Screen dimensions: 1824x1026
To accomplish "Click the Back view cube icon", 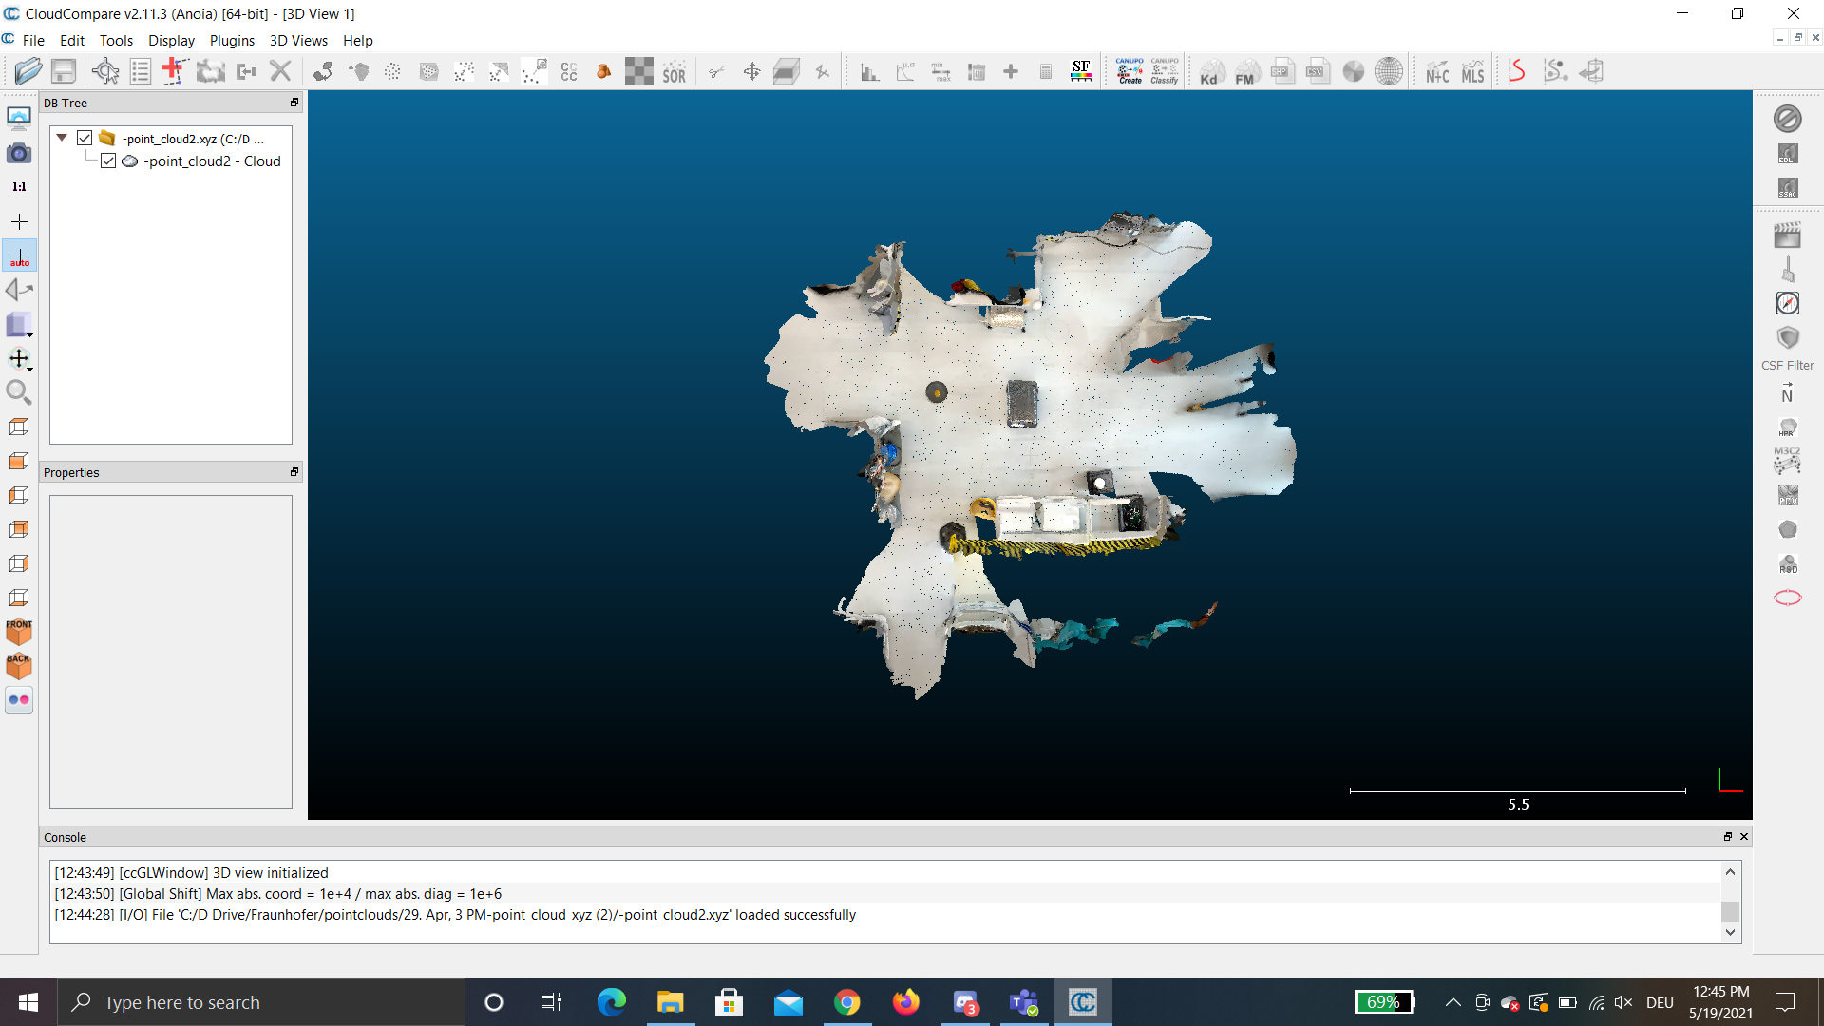I will (19, 665).
